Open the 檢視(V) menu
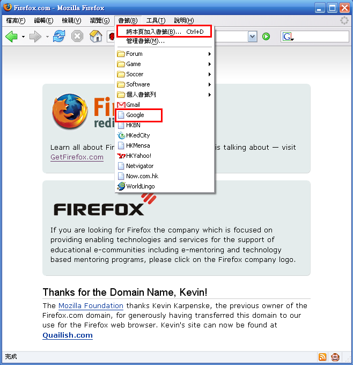Viewport: 353px width, 365px height. click(71, 21)
